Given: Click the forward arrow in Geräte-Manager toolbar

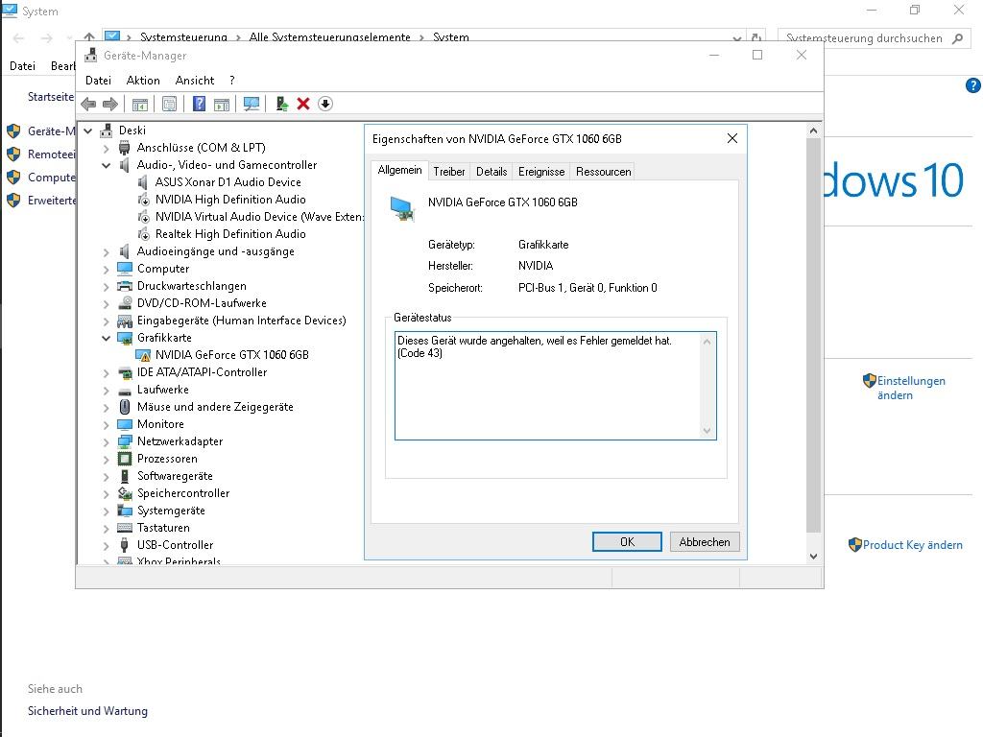Looking at the screenshot, I should click(x=110, y=104).
